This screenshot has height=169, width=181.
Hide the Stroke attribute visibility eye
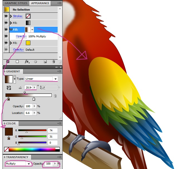point(6,16)
